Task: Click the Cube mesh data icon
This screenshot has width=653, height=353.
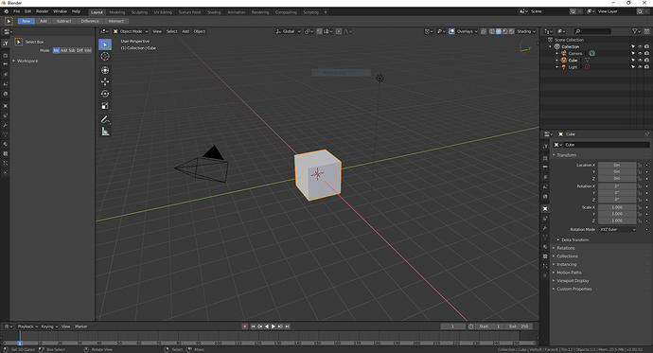Action: click(587, 60)
